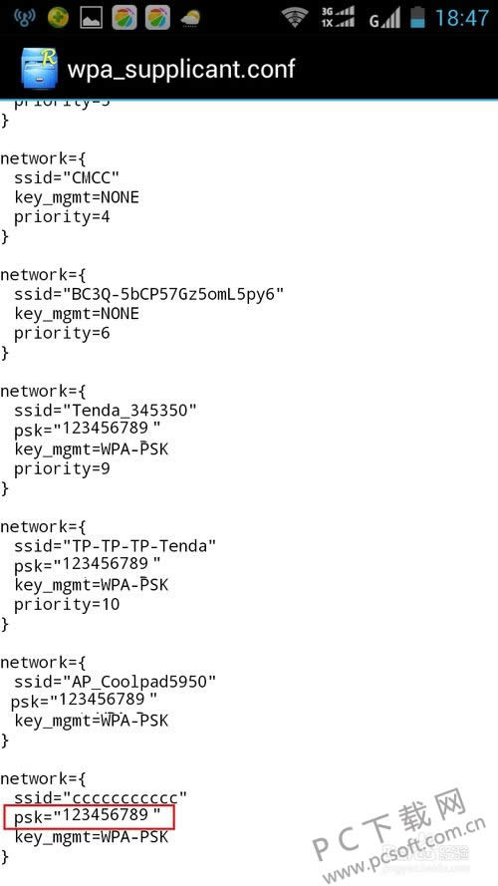
Task: Tap the ssid="AP_Coolpad5950" line
Action: 116,682
